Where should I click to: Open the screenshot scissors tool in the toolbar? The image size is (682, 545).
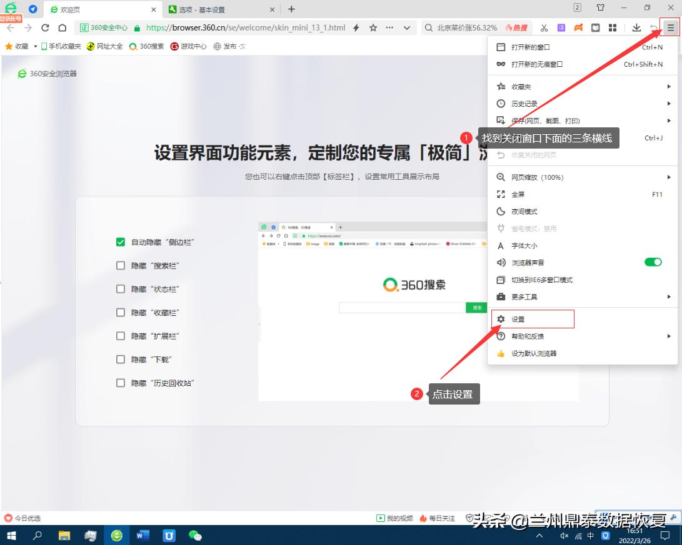[x=544, y=27]
